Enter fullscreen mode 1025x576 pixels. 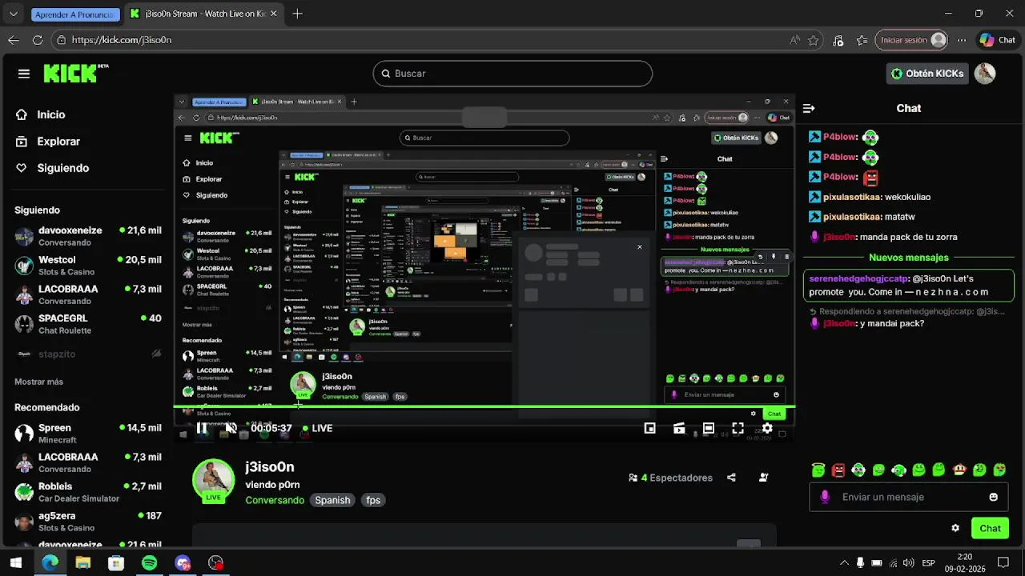[738, 429]
